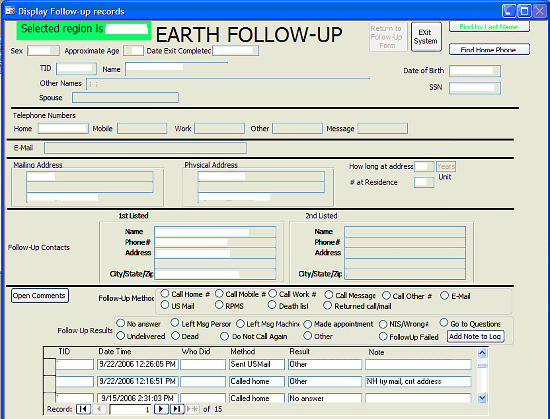Mark result as No answer
This screenshot has height=419, width=550.
[x=121, y=323]
